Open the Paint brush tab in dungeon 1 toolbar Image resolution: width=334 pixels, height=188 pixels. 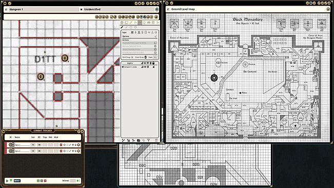pyautogui.click(x=131, y=23)
